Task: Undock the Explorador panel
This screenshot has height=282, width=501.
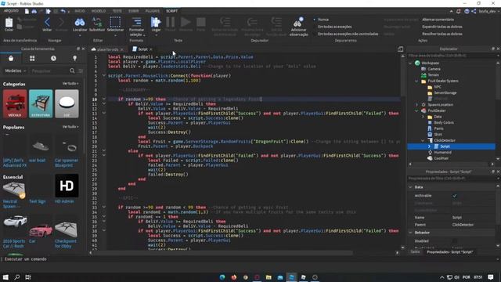Action: tap(492, 49)
